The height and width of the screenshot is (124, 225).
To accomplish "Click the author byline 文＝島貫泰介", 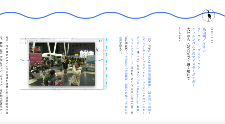I will [180, 34].
